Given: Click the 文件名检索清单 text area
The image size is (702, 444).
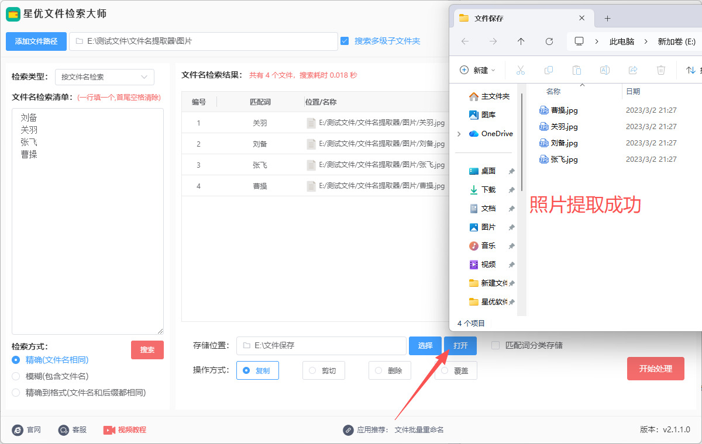Looking at the screenshot, I should (88, 221).
